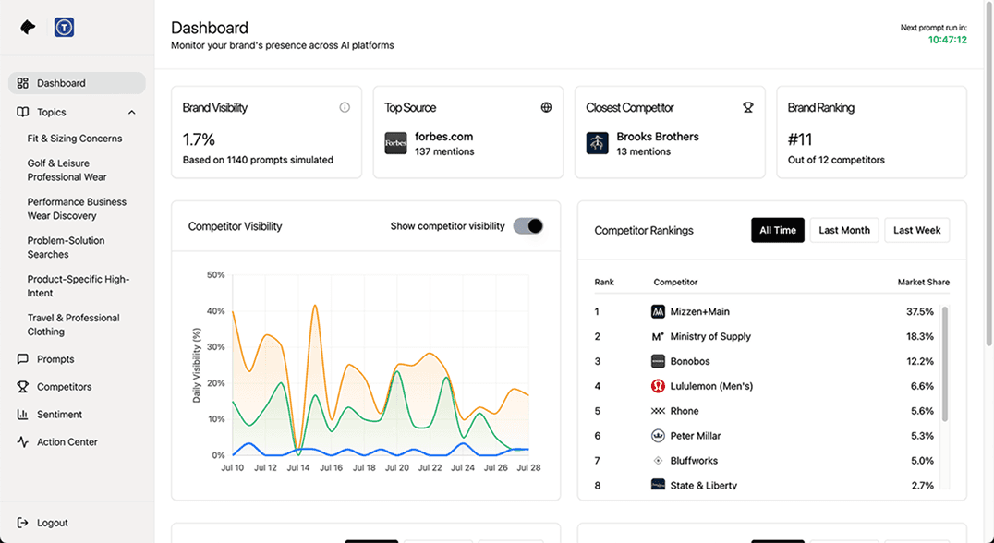Click the trophy icon on Closest Competitor card
Viewport: 994px width, 543px height.
pyautogui.click(x=748, y=108)
